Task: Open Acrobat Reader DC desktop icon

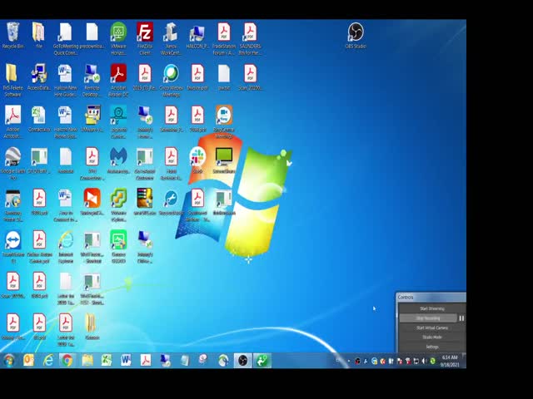Action: tap(118, 75)
